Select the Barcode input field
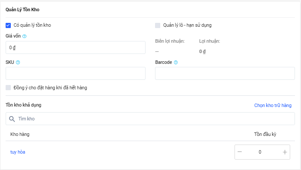 225,73
